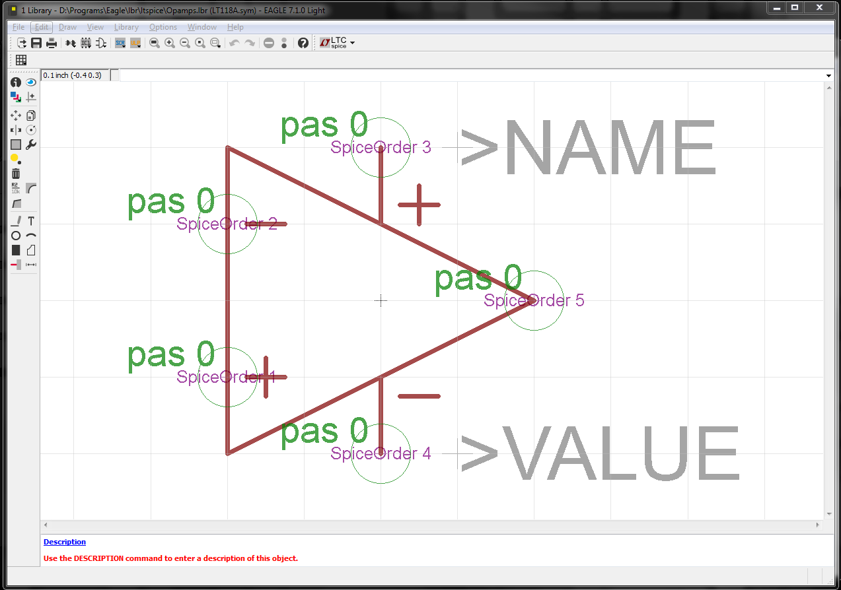Print the current symbol
The width and height of the screenshot is (841, 590).
click(51, 42)
